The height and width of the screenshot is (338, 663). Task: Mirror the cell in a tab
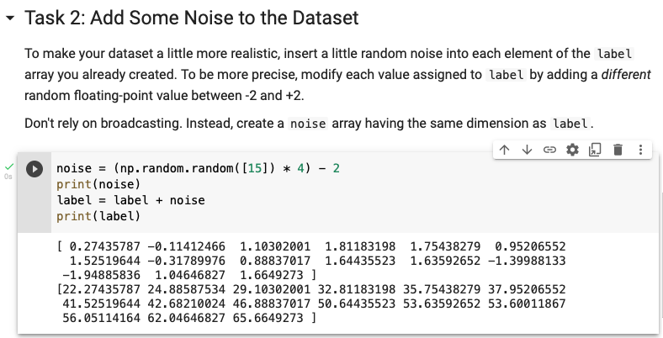[595, 151]
